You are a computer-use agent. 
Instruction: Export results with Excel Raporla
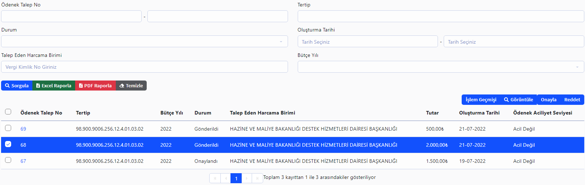[x=54, y=86]
